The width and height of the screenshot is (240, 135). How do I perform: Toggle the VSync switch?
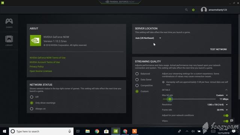click(226, 121)
